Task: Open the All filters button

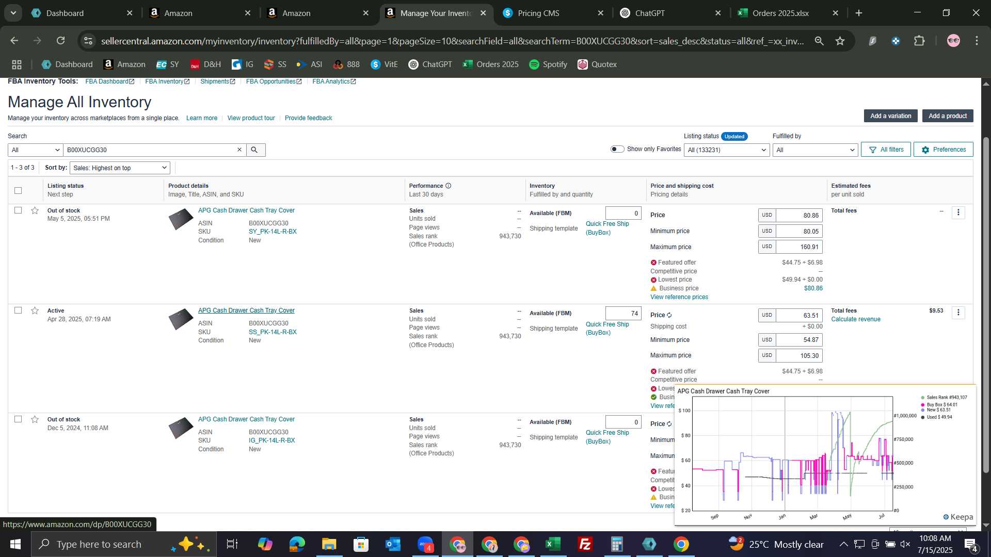Action: click(886, 150)
